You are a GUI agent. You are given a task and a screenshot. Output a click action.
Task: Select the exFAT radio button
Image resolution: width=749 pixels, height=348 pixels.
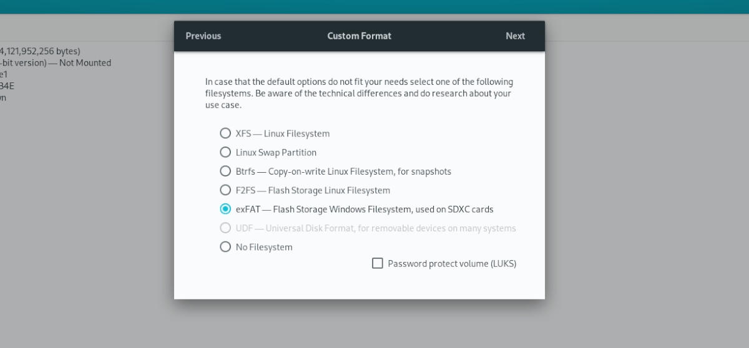tap(225, 209)
